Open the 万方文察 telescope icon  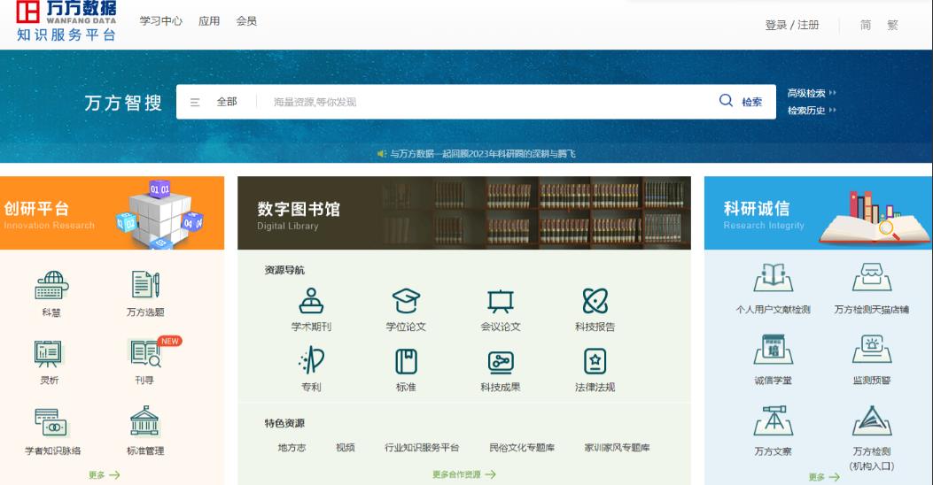pyautogui.click(x=773, y=420)
